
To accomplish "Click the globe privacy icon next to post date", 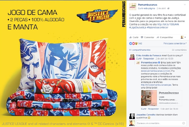I will 168,8.
